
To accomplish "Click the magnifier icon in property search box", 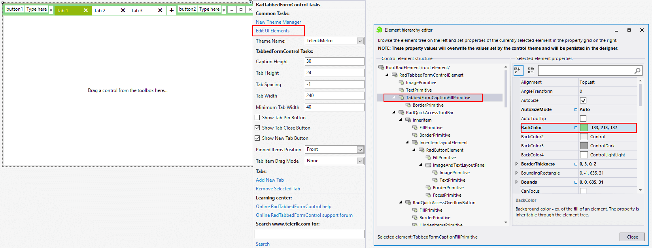I will [x=637, y=71].
